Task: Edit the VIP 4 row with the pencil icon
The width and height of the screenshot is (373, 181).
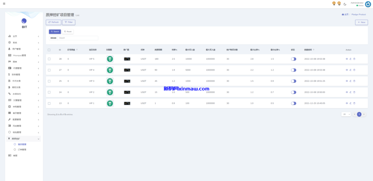Action: 350,70
